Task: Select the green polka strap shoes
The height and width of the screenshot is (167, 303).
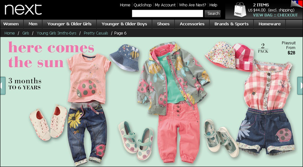Action: click(221, 138)
